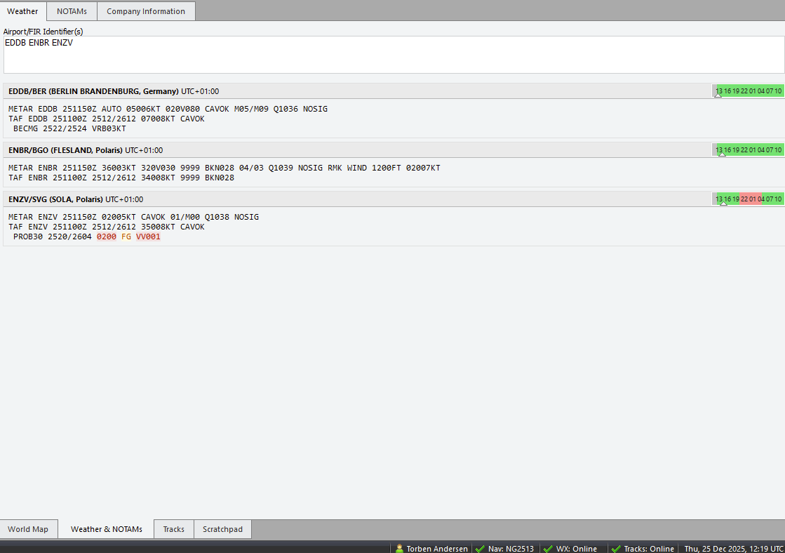The height and width of the screenshot is (553, 785).
Task: Go to the World Map tab
Action: pyautogui.click(x=28, y=529)
